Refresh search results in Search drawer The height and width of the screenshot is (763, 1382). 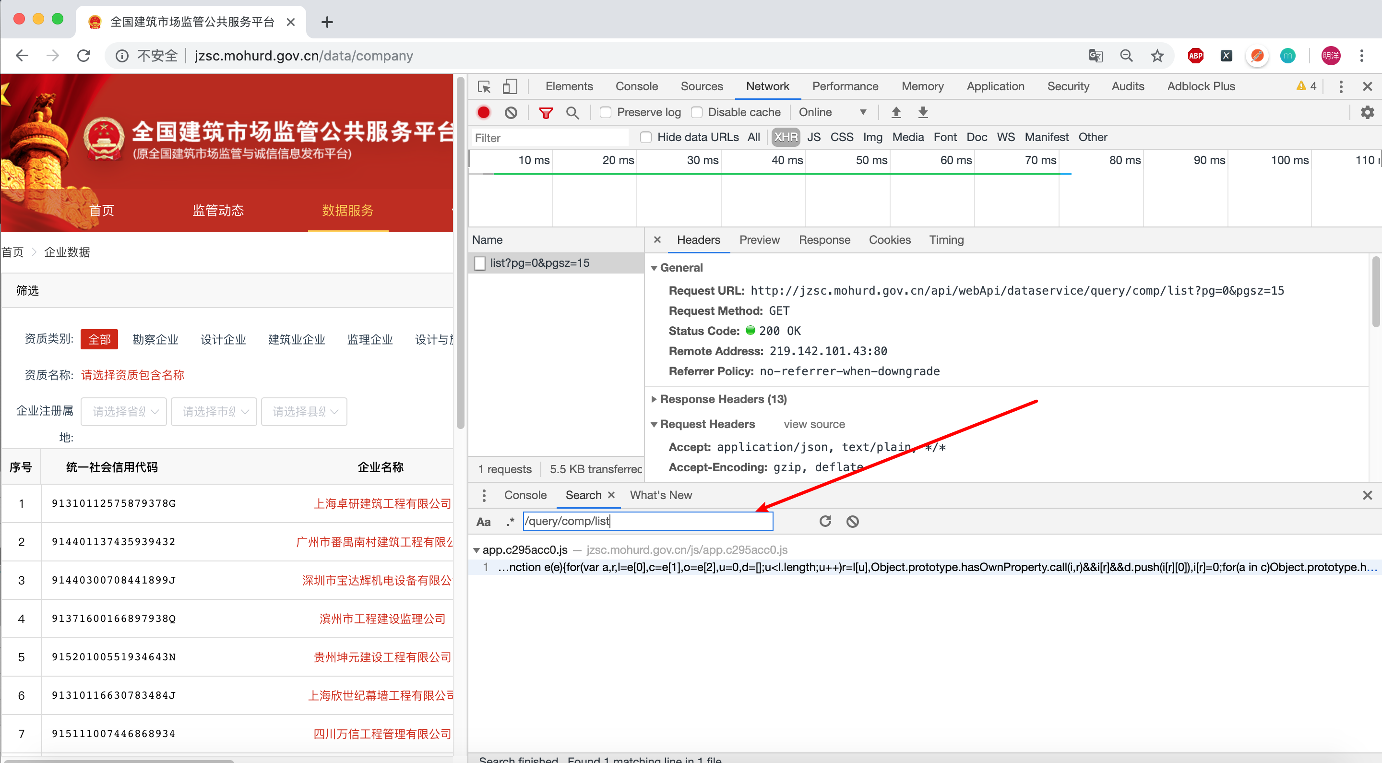coord(825,521)
